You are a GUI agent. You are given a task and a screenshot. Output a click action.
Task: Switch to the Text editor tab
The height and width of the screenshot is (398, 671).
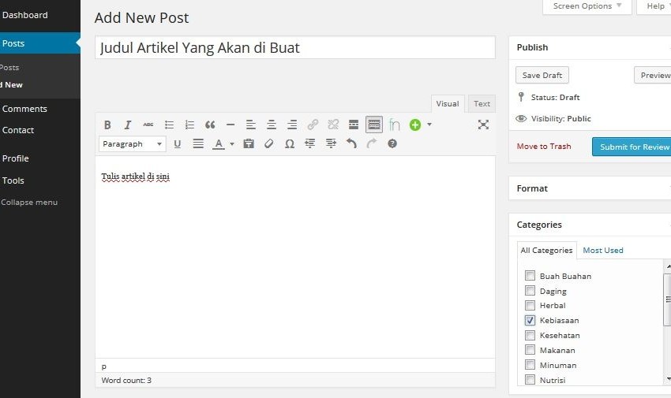click(482, 104)
